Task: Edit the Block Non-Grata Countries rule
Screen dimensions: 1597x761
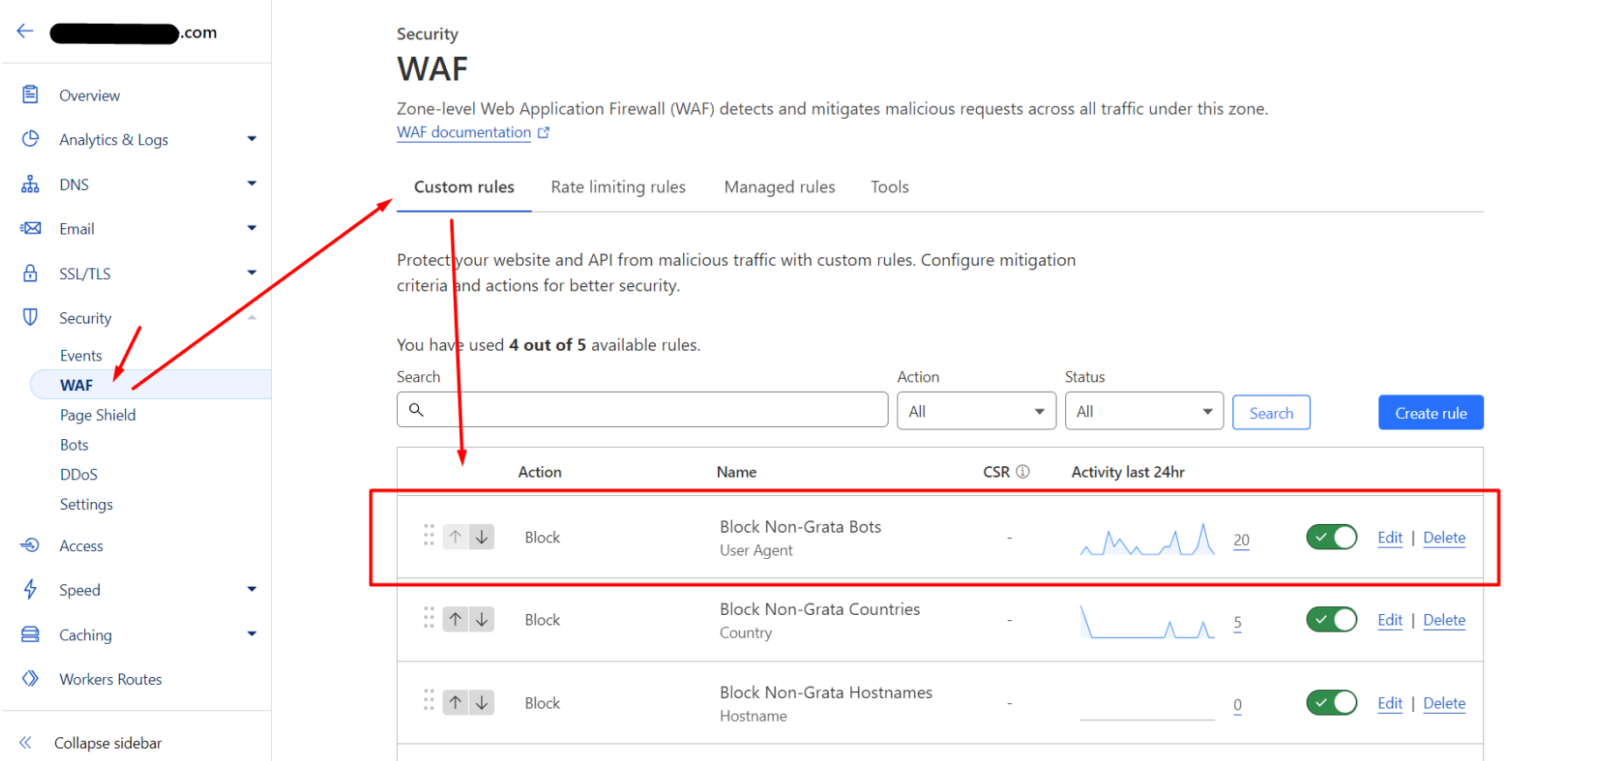Action: [1390, 620]
